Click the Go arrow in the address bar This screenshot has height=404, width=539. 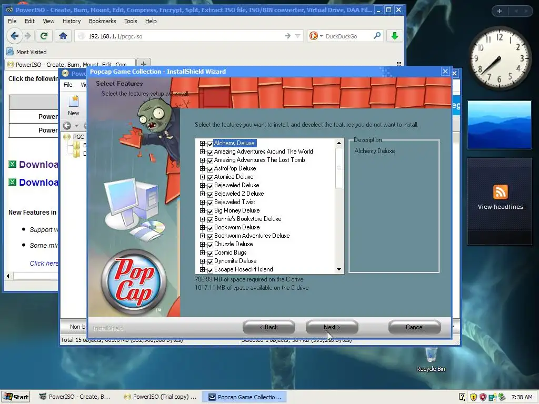click(x=288, y=36)
